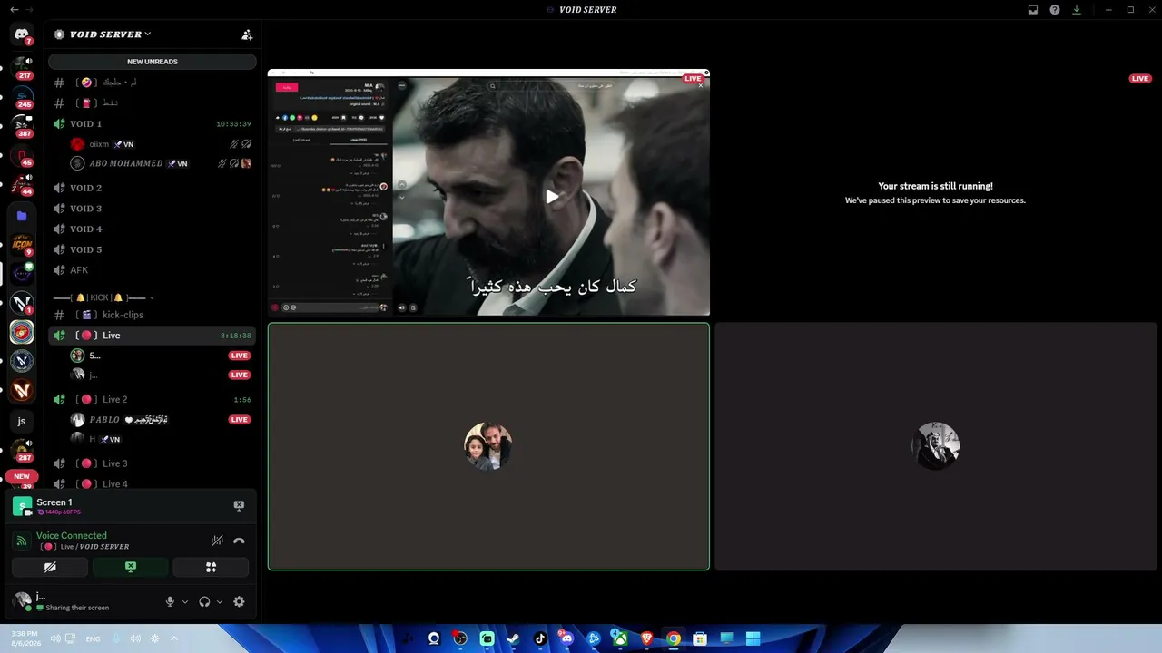Join the Live 3 voice channel
1162x653 pixels.
pyautogui.click(x=152, y=463)
